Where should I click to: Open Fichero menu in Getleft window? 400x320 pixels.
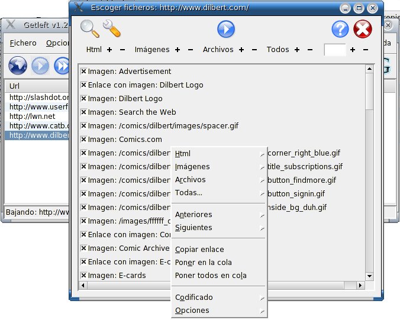pos(23,43)
